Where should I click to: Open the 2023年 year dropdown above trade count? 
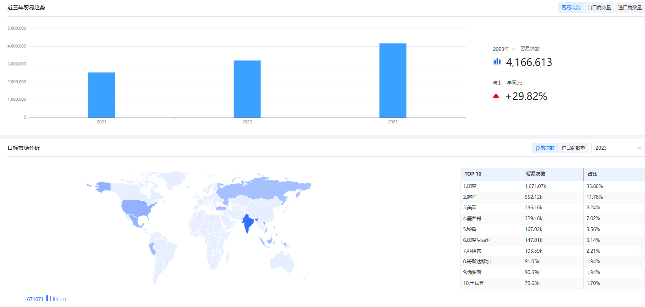(x=504, y=49)
